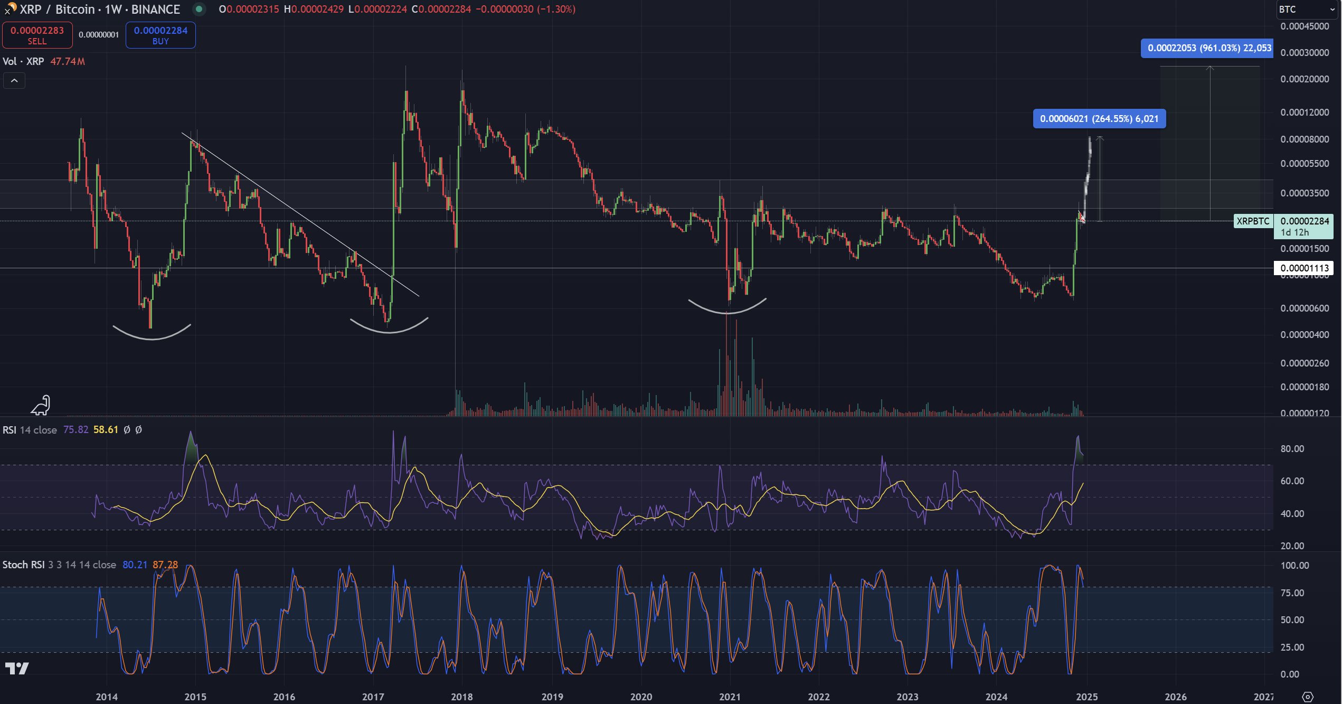Click the 2025 label on time axis
This screenshot has height=704, width=1342.
1086,697
